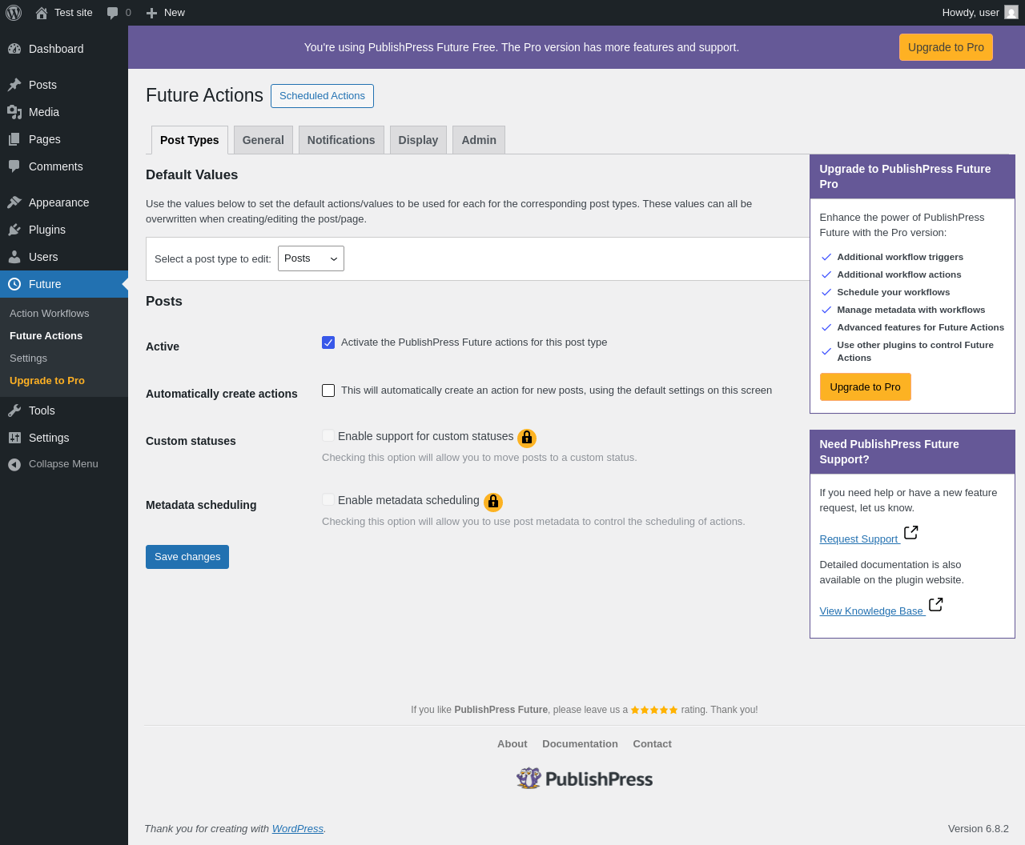Viewport: 1025px width, 845px height.
Task: Switch to the General tab
Action: pos(263,140)
